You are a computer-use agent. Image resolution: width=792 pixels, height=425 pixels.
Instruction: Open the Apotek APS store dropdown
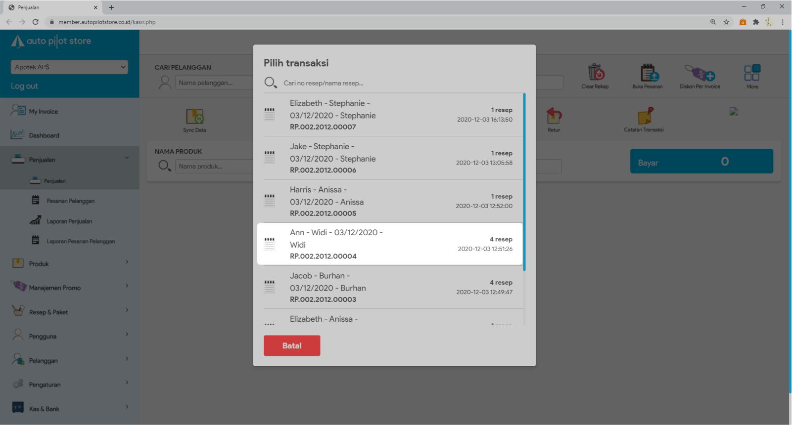[69, 67]
